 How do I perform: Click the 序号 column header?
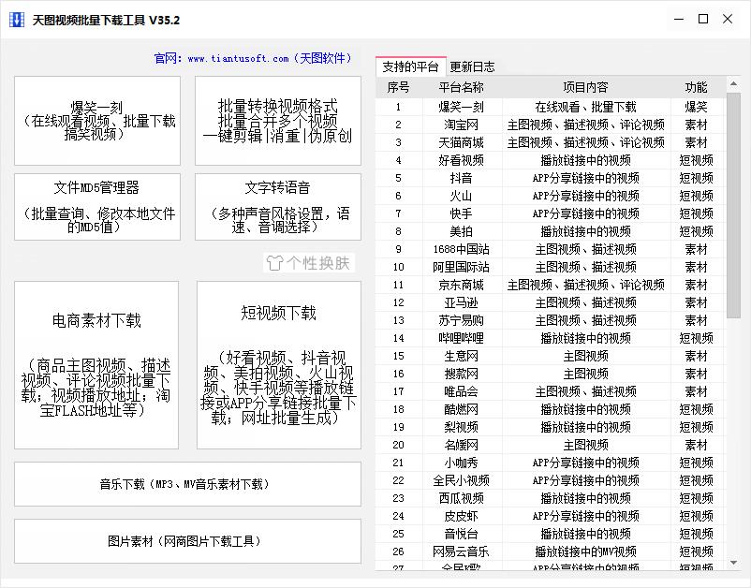[x=399, y=87]
